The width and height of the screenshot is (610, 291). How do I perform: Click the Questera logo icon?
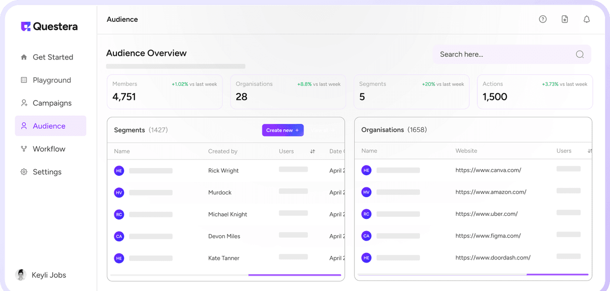tap(25, 26)
